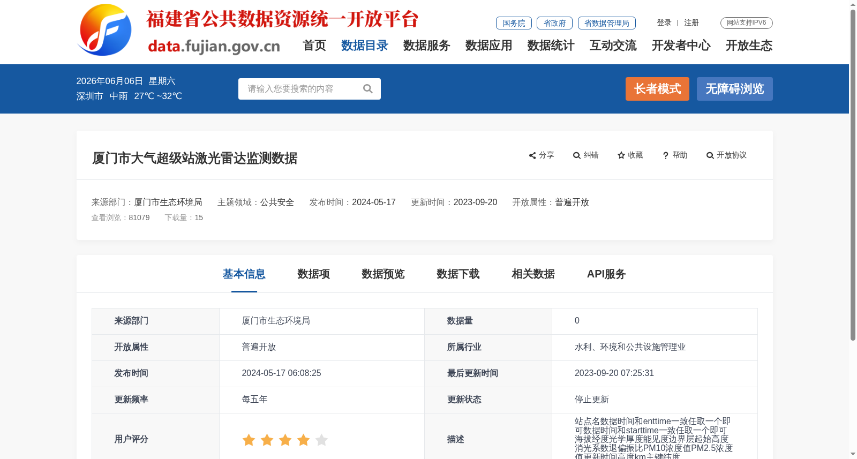
Task: Click the 查看浏览：81079 count
Action: (x=121, y=217)
